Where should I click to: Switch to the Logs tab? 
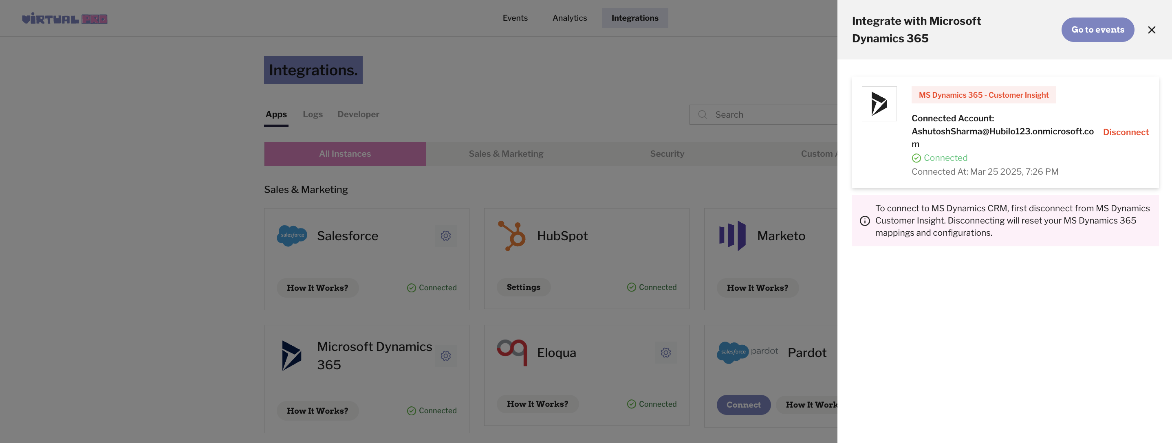click(313, 114)
